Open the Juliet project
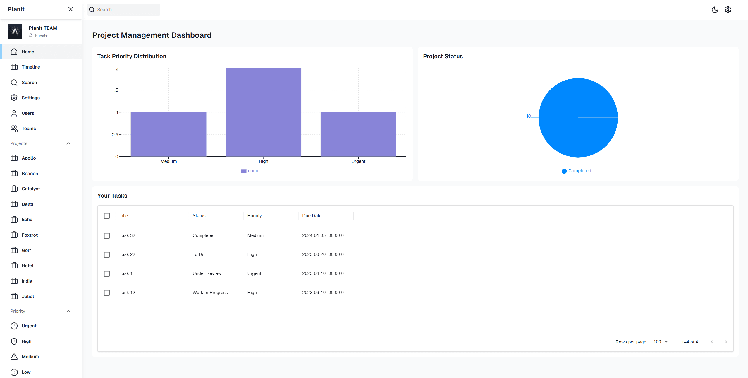The image size is (748, 378). [x=41, y=297]
